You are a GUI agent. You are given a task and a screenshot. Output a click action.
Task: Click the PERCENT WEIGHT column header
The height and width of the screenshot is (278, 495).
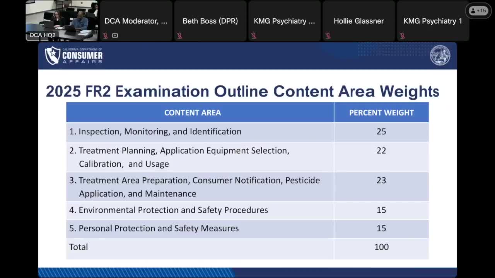click(x=381, y=112)
